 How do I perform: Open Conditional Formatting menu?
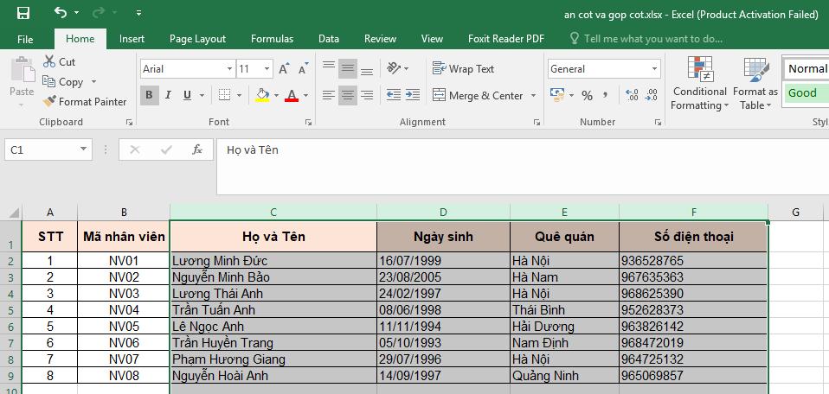click(x=699, y=84)
